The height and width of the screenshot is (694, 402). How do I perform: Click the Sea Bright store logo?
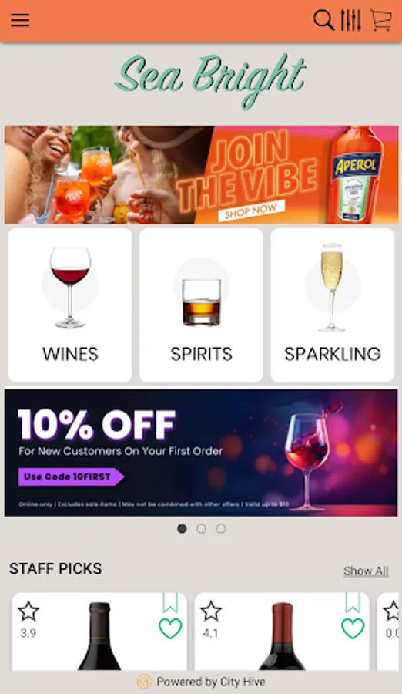coord(211,80)
